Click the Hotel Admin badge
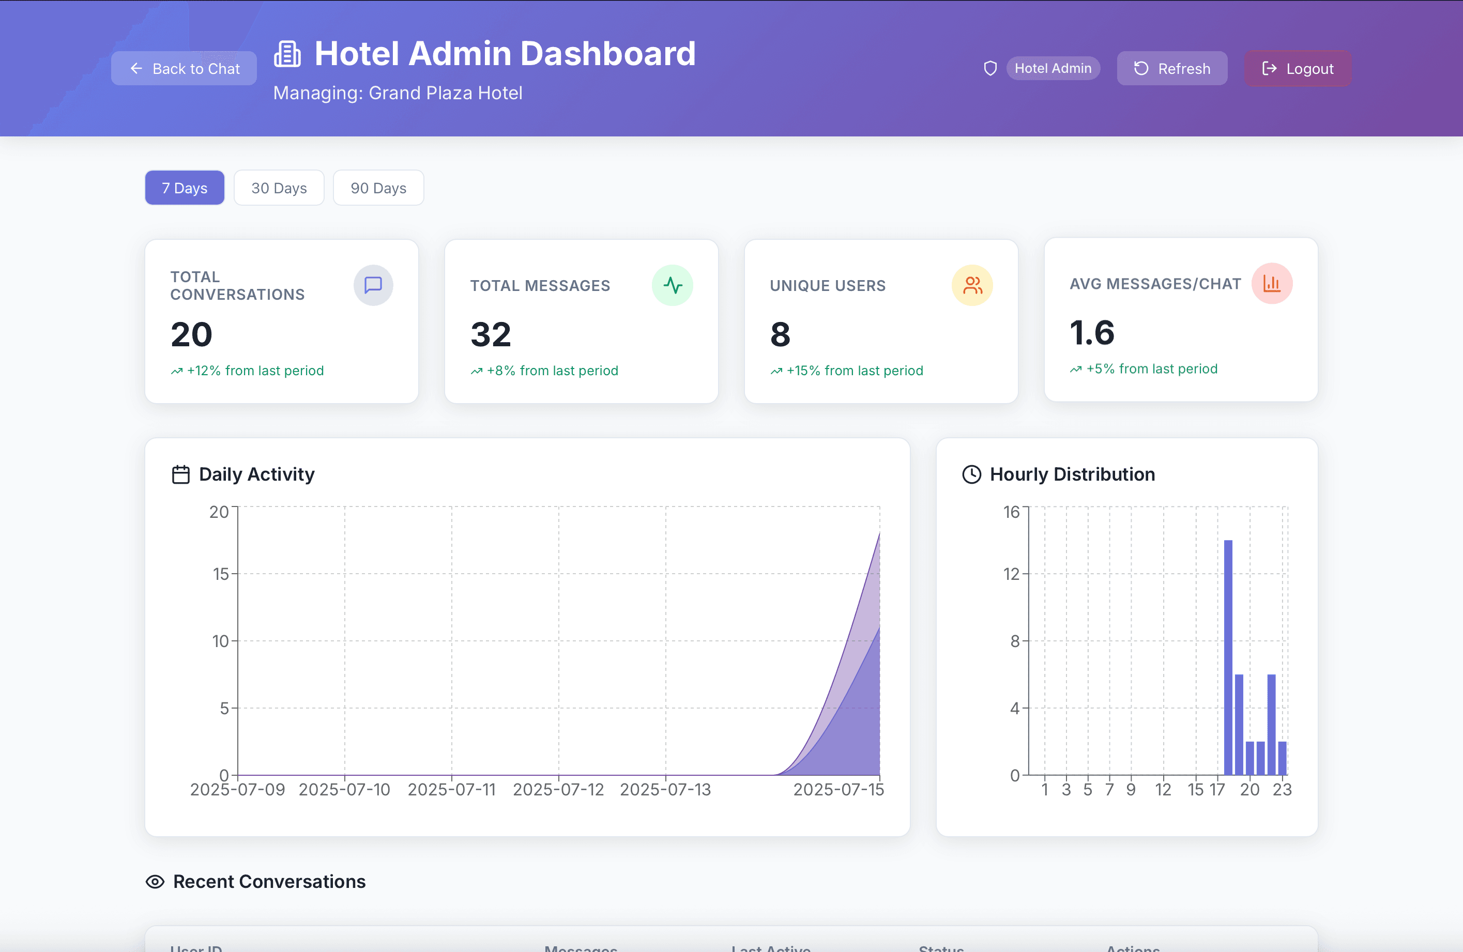Screen dimensions: 1463x952 pos(1054,68)
